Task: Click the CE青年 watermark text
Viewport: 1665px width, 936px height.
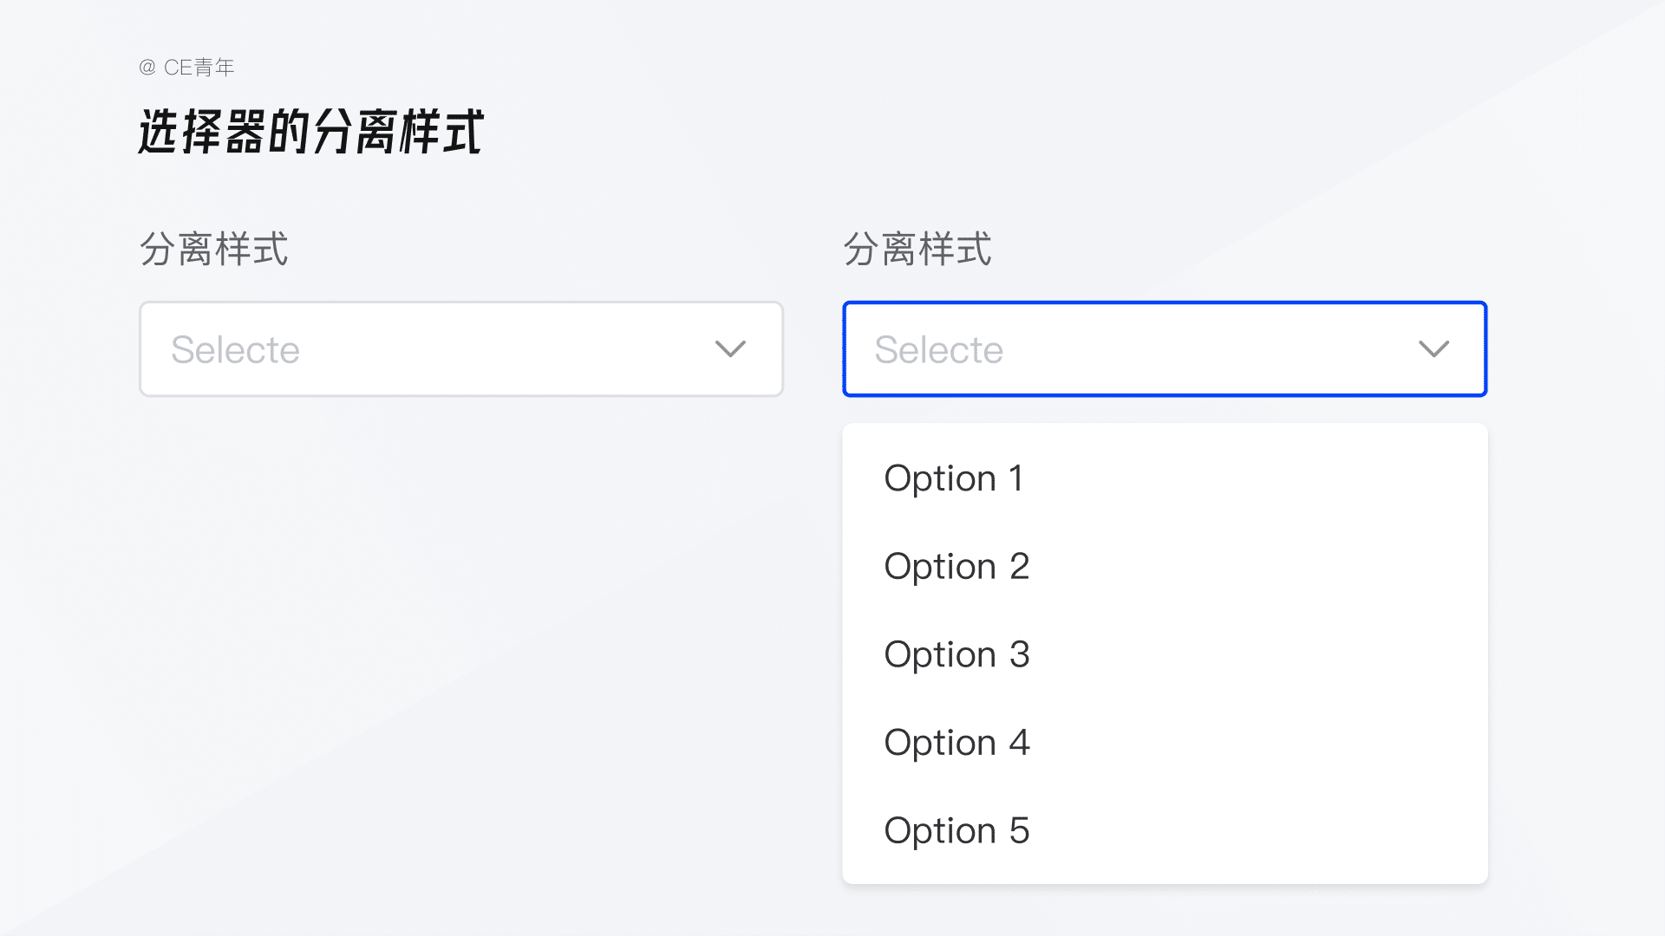Action: coord(199,68)
